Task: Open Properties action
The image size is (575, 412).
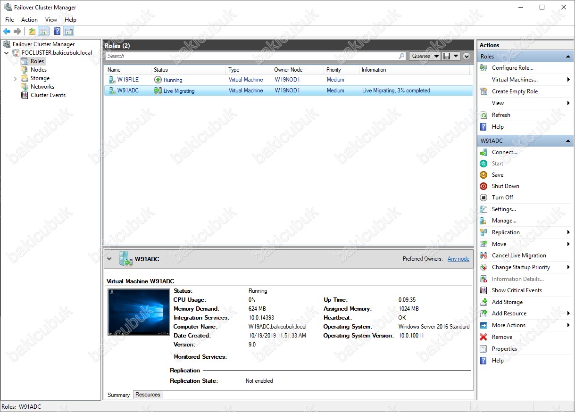Action: tap(504, 349)
